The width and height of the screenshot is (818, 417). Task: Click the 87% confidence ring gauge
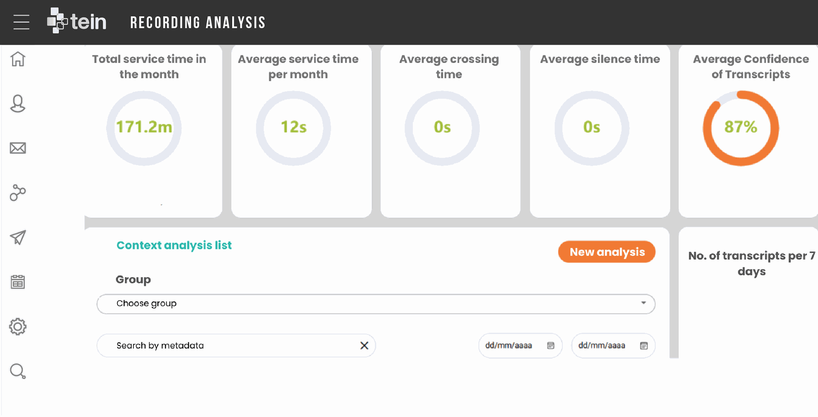[740, 128]
